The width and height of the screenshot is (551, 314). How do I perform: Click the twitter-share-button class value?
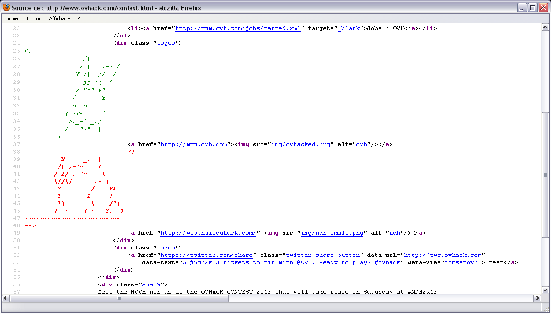[323, 255]
